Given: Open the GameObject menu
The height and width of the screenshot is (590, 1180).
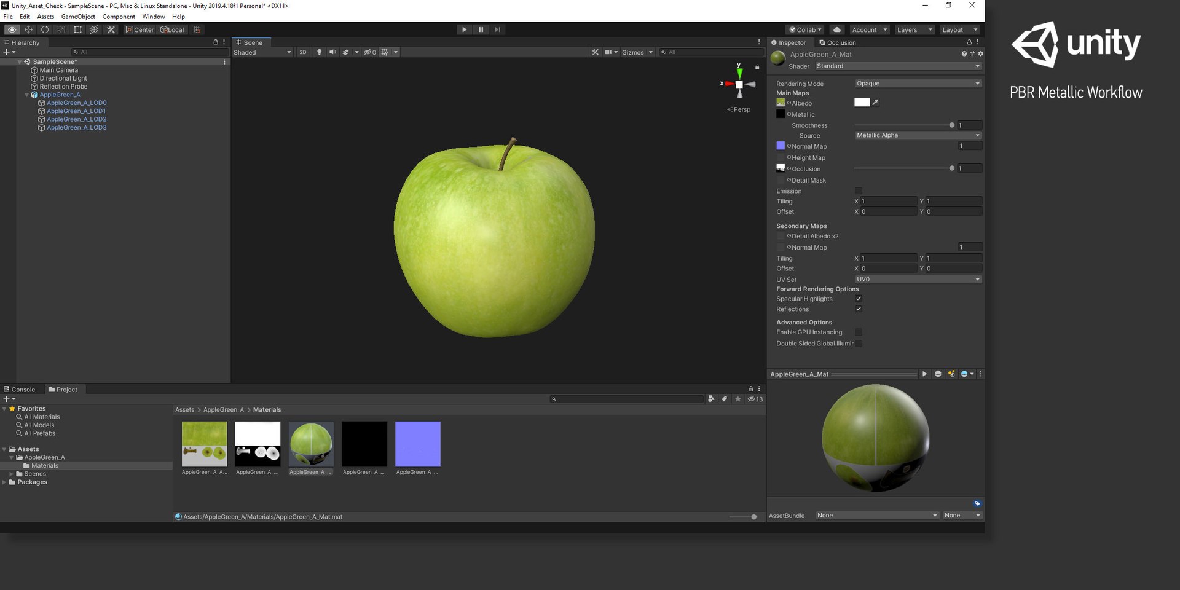Looking at the screenshot, I should pyautogui.click(x=78, y=17).
